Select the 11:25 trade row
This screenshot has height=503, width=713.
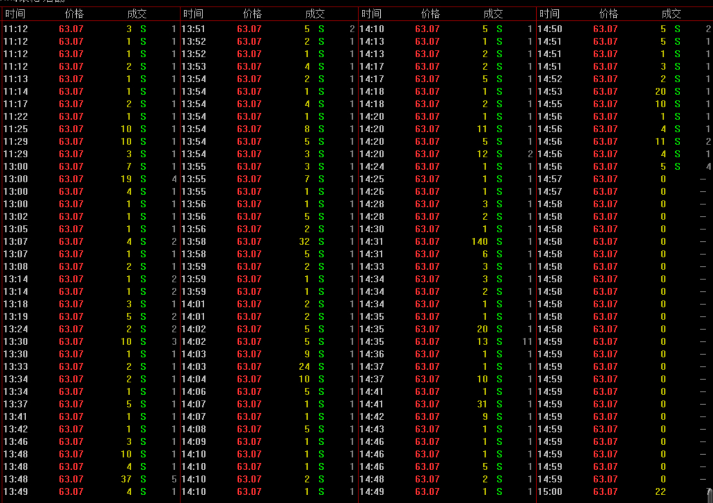pyautogui.click(x=90, y=129)
